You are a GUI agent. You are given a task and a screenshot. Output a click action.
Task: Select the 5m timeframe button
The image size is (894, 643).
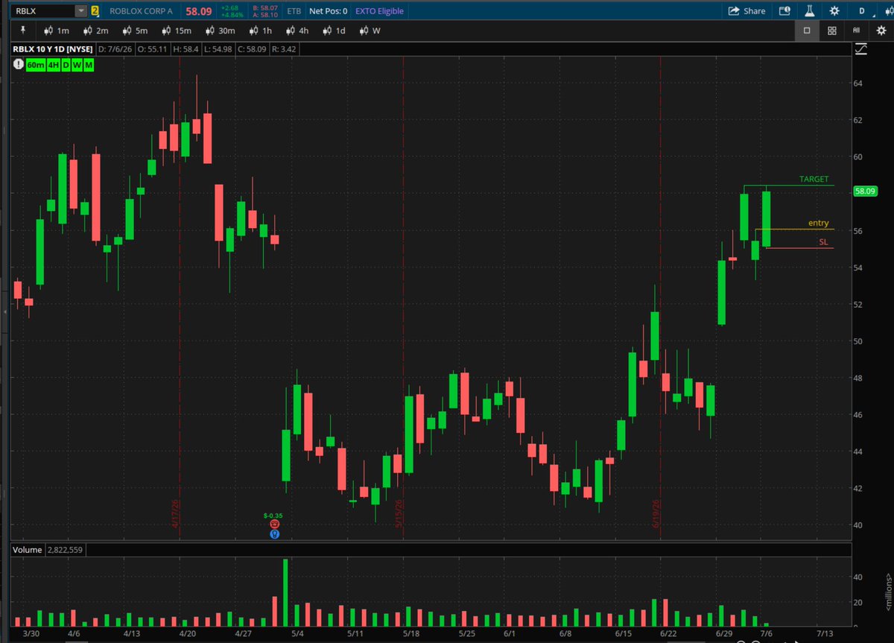[x=136, y=31]
